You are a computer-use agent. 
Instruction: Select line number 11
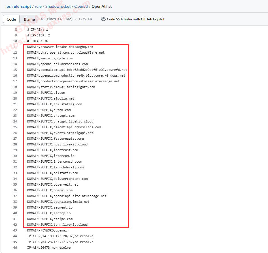point(15,47)
